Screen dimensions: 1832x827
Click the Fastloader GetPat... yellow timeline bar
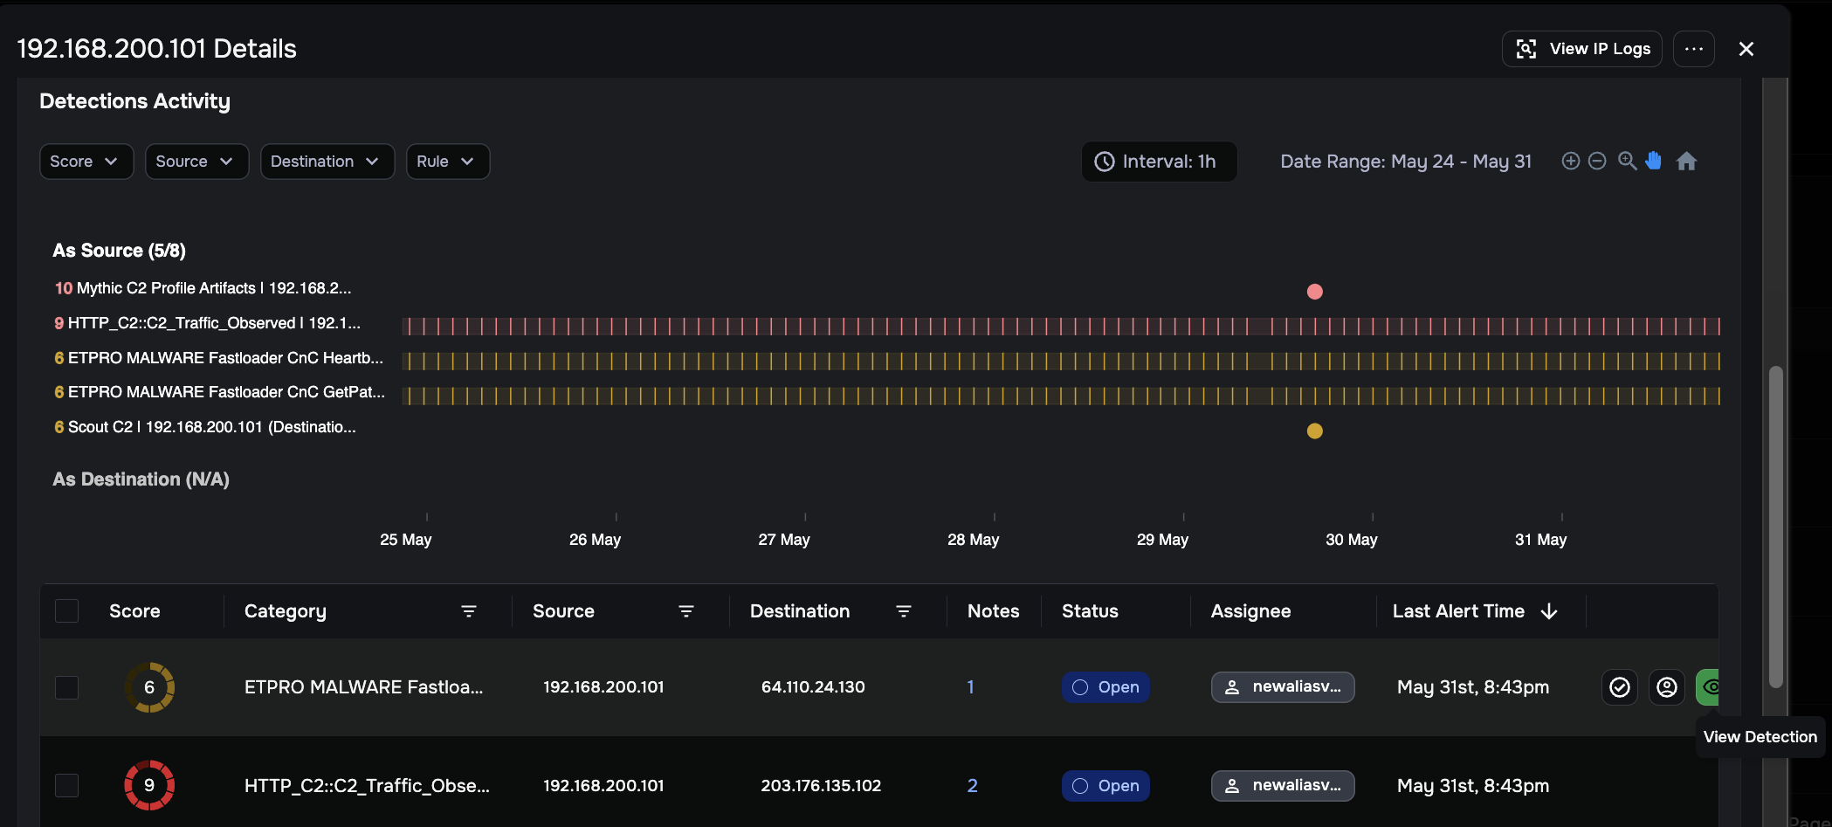pos(1061,396)
